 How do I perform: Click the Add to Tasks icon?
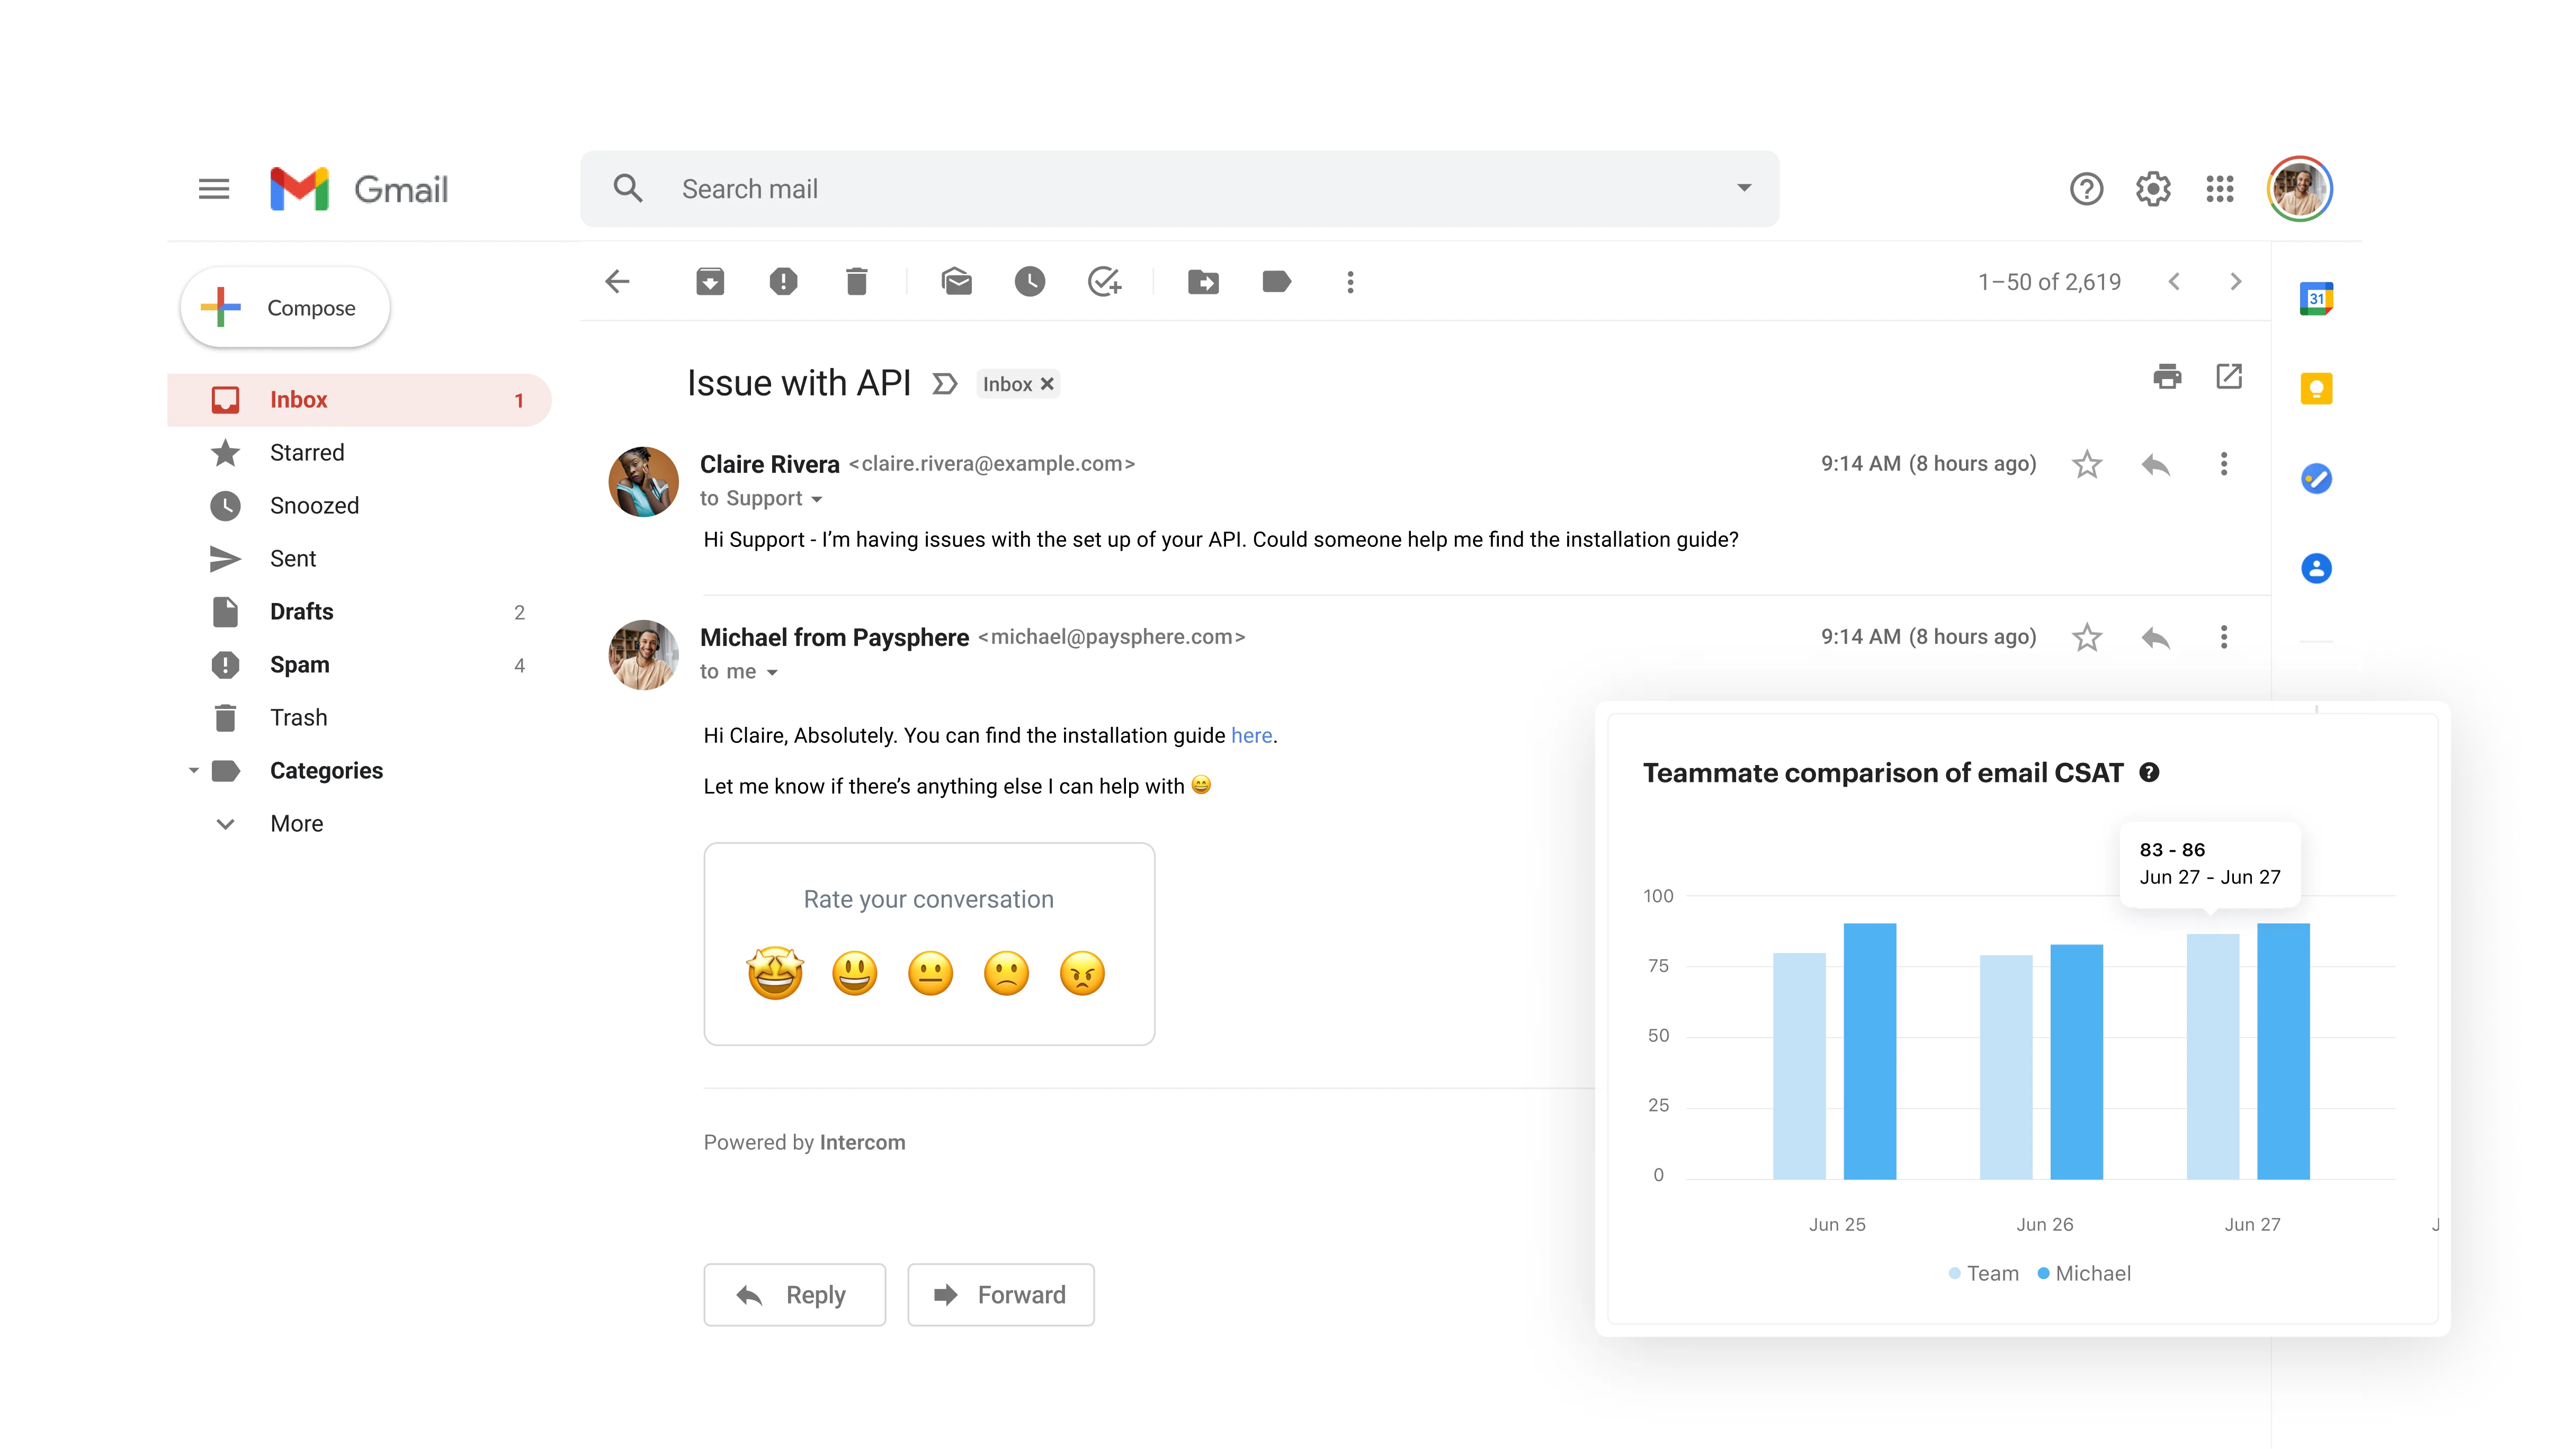click(1104, 282)
